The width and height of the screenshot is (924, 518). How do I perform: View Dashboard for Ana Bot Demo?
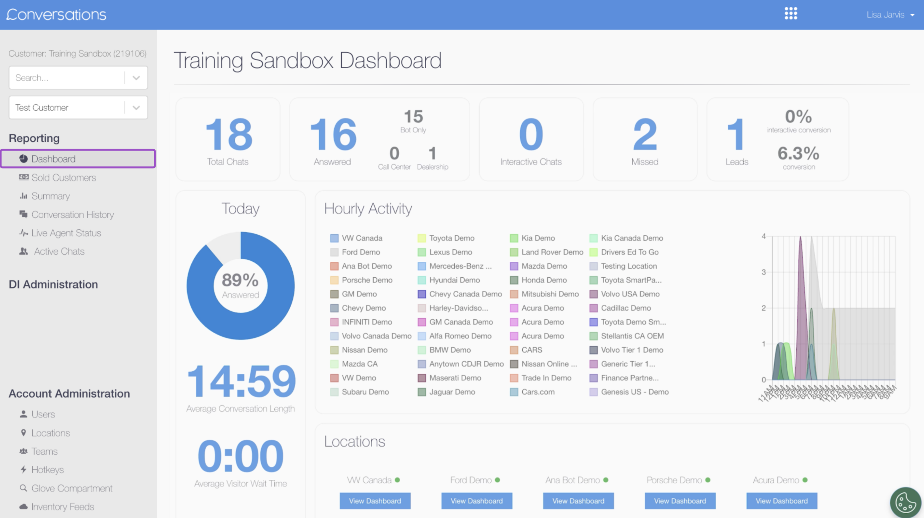578,501
